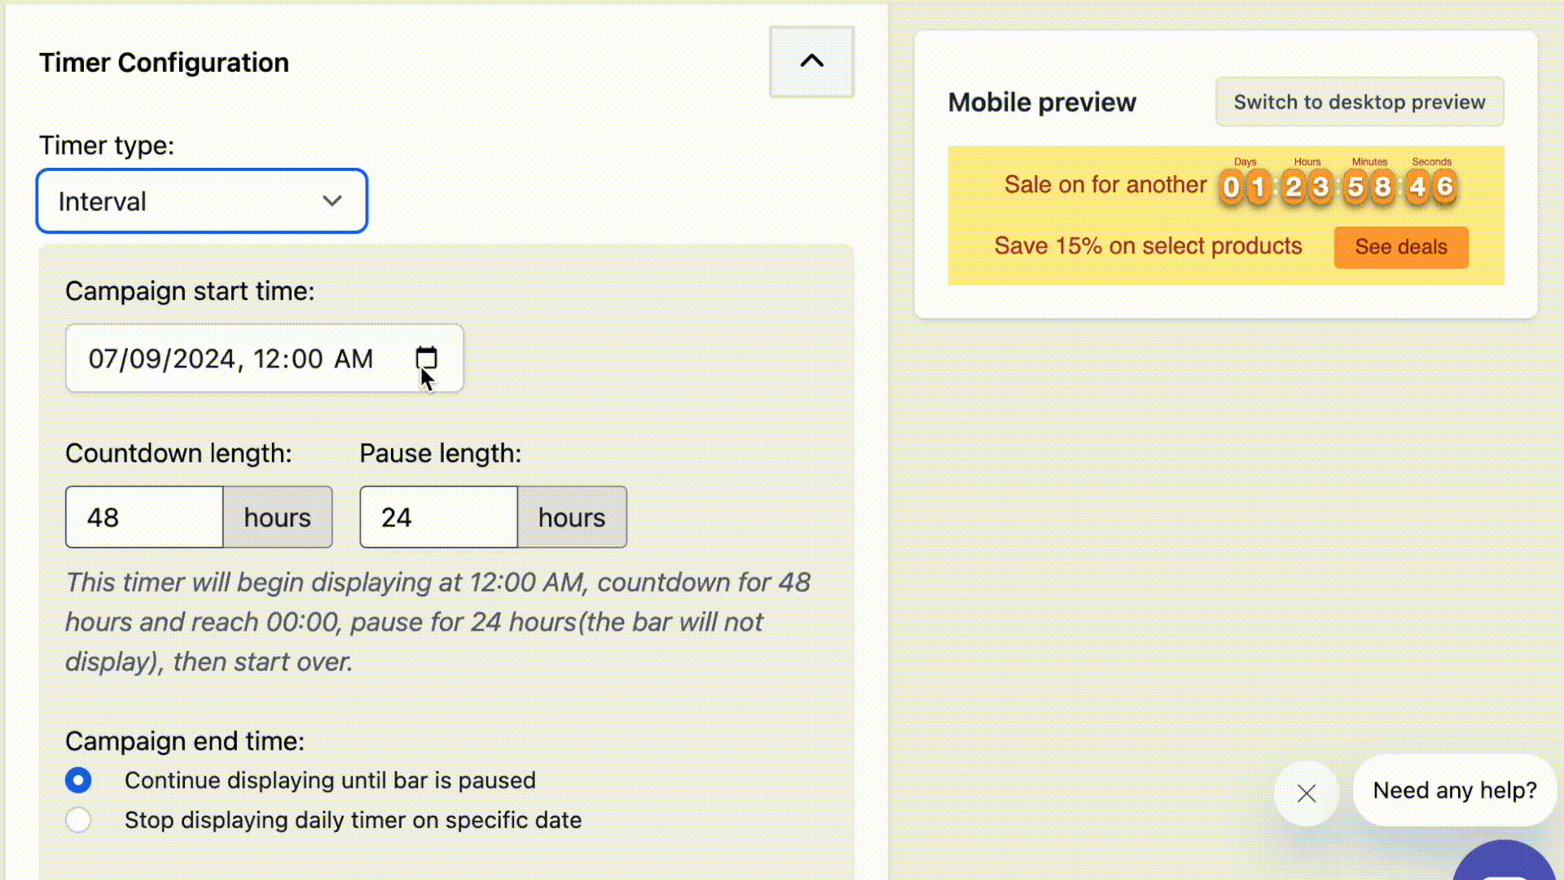Image resolution: width=1564 pixels, height=880 pixels.
Task: Open the calendar picker for campaign start time
Action: pos(426,358)
